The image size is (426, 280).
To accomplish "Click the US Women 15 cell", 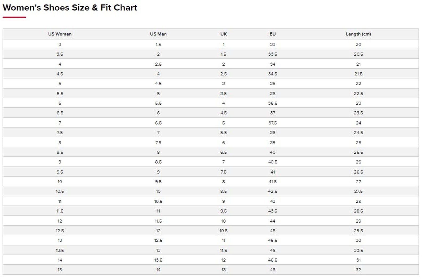I will (x=60, y=270).
